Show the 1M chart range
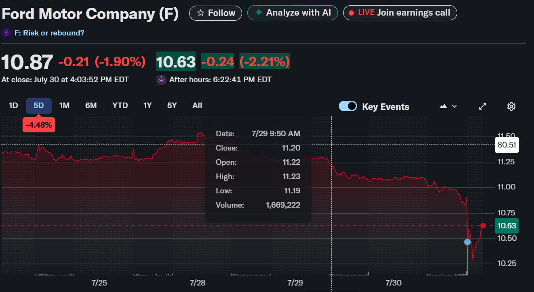 click(x=64, y=106)
